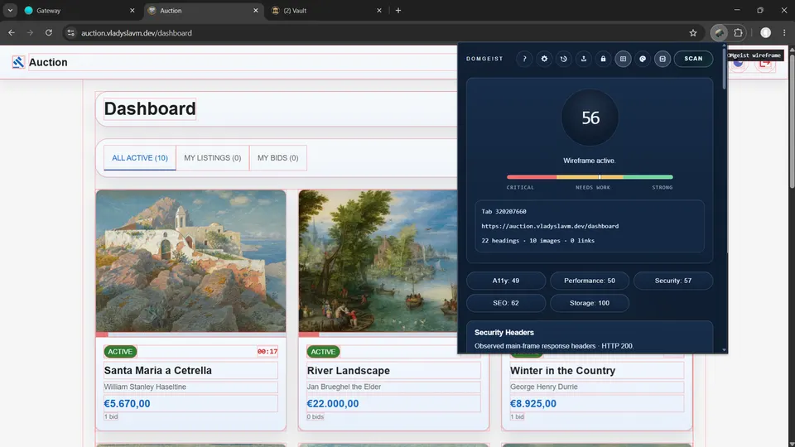Open DOMGeist settings gear icon
This screenshot has width=795, height=447.
pos(544,59)
